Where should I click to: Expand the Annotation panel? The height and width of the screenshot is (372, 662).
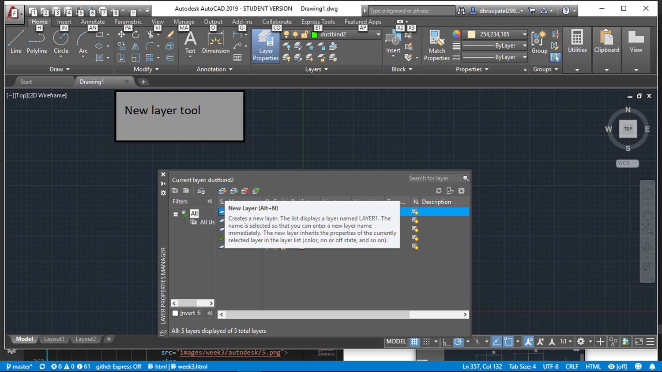click(214, 69)
